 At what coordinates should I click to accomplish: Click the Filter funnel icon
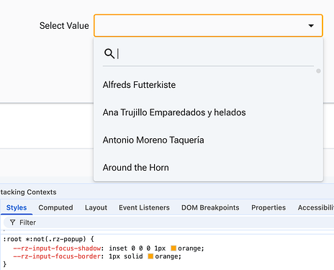[13, 222]
